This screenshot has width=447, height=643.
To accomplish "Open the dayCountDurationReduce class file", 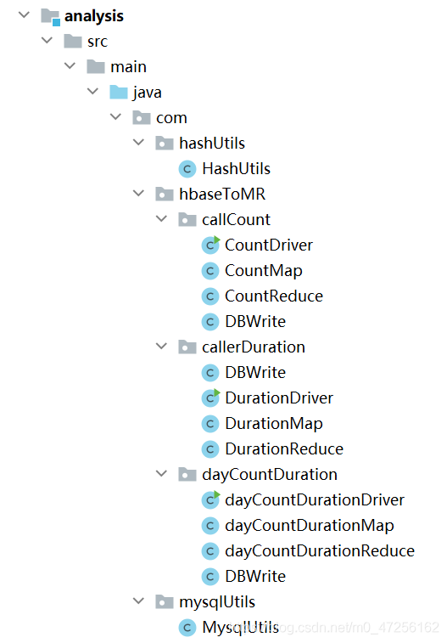I will (x=320, y=551).
